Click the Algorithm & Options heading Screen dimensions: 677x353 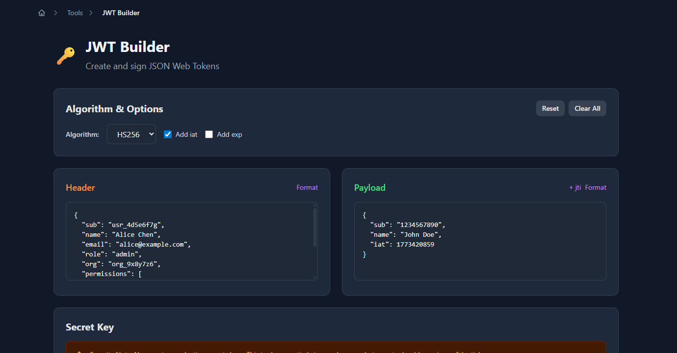tap(114, 109)
